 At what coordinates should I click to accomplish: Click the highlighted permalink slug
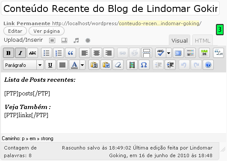pos(159,23)
